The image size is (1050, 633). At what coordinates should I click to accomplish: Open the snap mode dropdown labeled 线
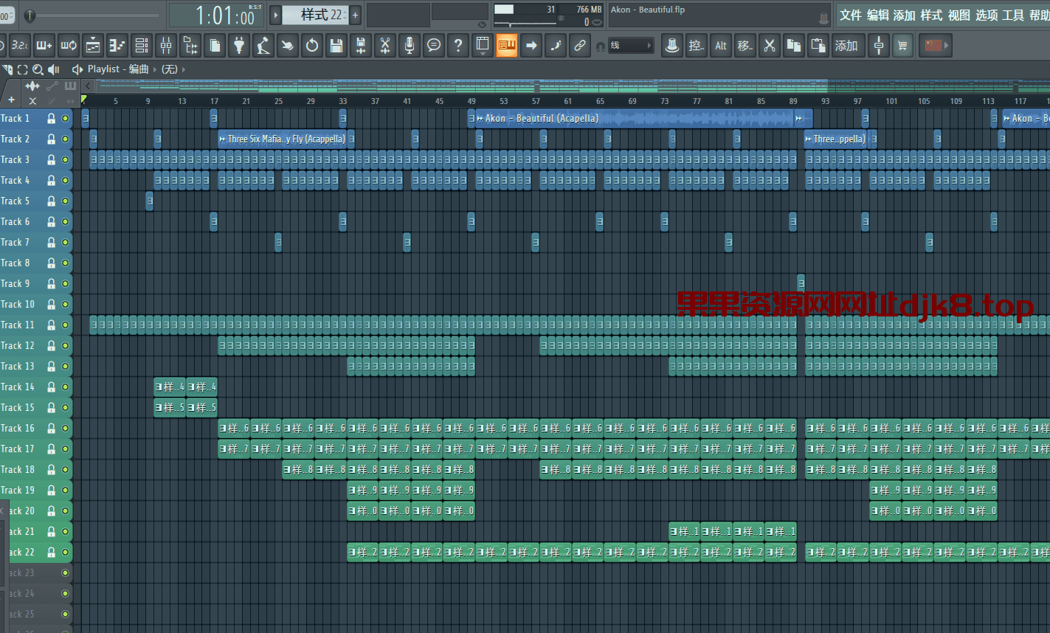click(x=631, y=46)
